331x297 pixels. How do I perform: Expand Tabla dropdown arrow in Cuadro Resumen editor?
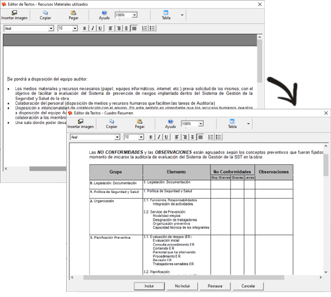248,124
